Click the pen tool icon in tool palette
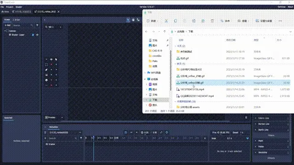Screen dimensions: 294x165 point(46,70)
